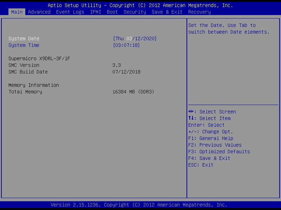
Task: Click the 16384 MB (DDR3) value
Action: tap(133, 92)
